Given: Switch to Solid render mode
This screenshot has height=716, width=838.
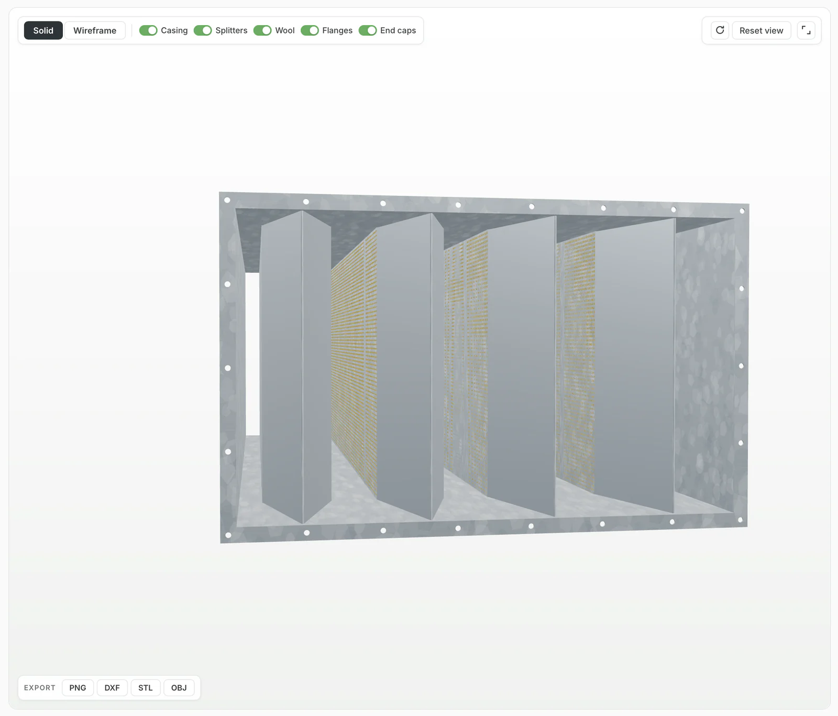Looking at the screenshot, I should click(43, 30).
